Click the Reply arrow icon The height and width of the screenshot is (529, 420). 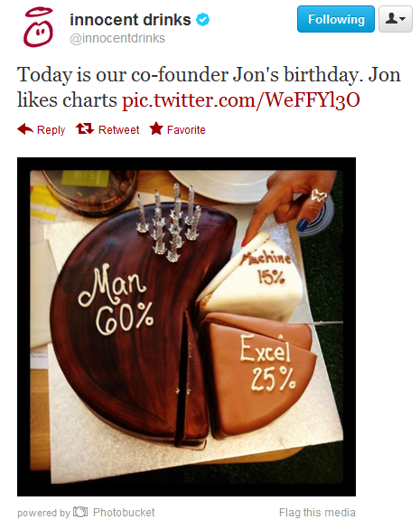pos(25,129)
